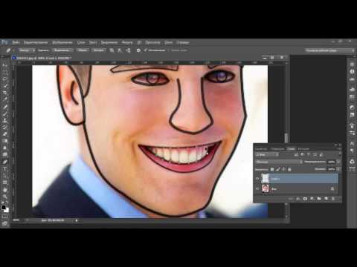Toggle the type layers filter button

tap(309, 155)
